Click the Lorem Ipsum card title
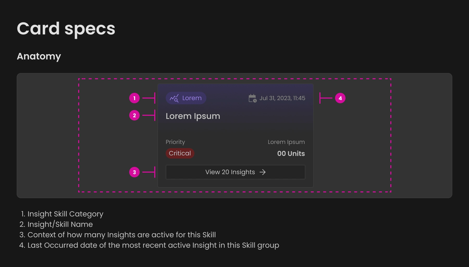 193,116
